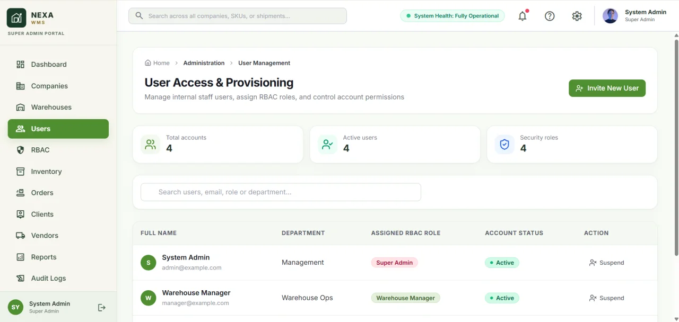Click the log out icon in sidebar footer
This screenshot has height=322, width=679.
102,307
